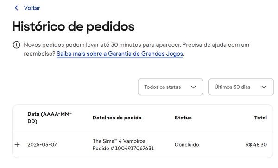Click the Histórico de pedidos heading
This screenshot has width=278, height=168.
(73, 26)
